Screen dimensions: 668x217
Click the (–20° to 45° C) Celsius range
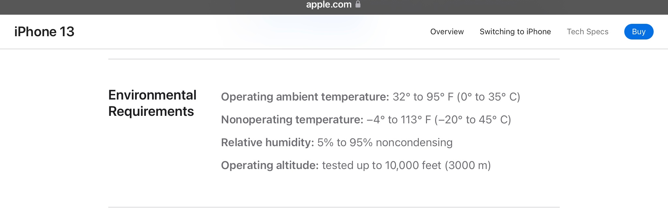click(473, 120)
